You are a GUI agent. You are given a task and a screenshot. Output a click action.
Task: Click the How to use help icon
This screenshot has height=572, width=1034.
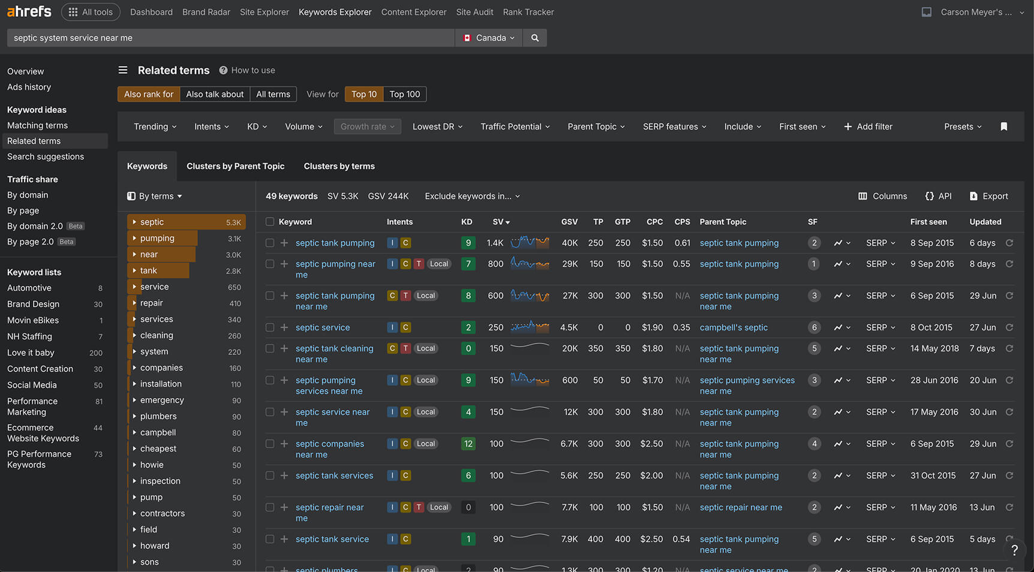(x=223, y=70)
